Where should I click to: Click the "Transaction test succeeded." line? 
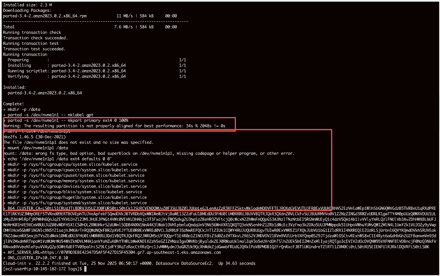coord(34,49)
